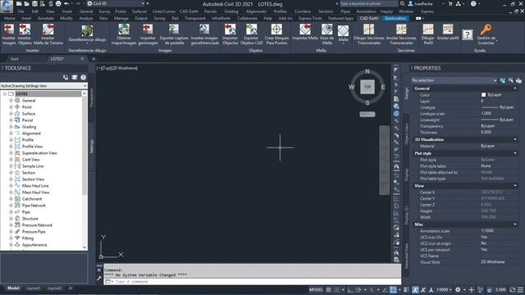Click the Exportar Objetos CAD icon

coord(252,29)
